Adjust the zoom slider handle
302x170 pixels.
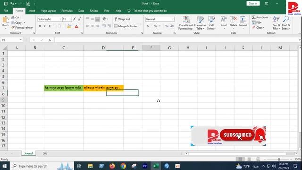279,159
